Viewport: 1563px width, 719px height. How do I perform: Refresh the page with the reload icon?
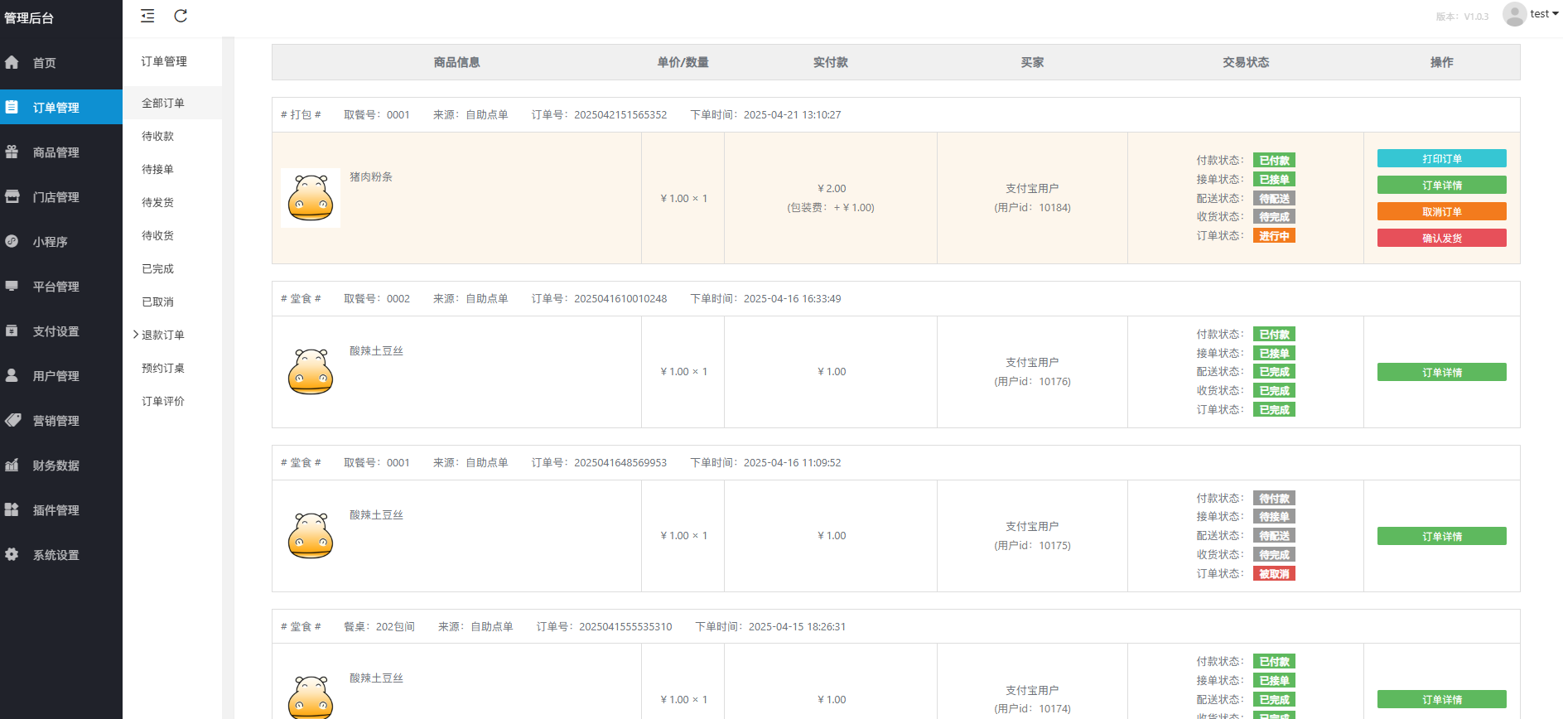181,16
